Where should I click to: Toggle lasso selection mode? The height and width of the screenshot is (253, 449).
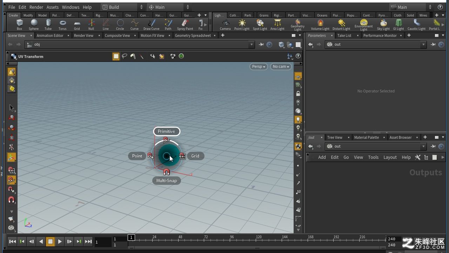[124, 56]
